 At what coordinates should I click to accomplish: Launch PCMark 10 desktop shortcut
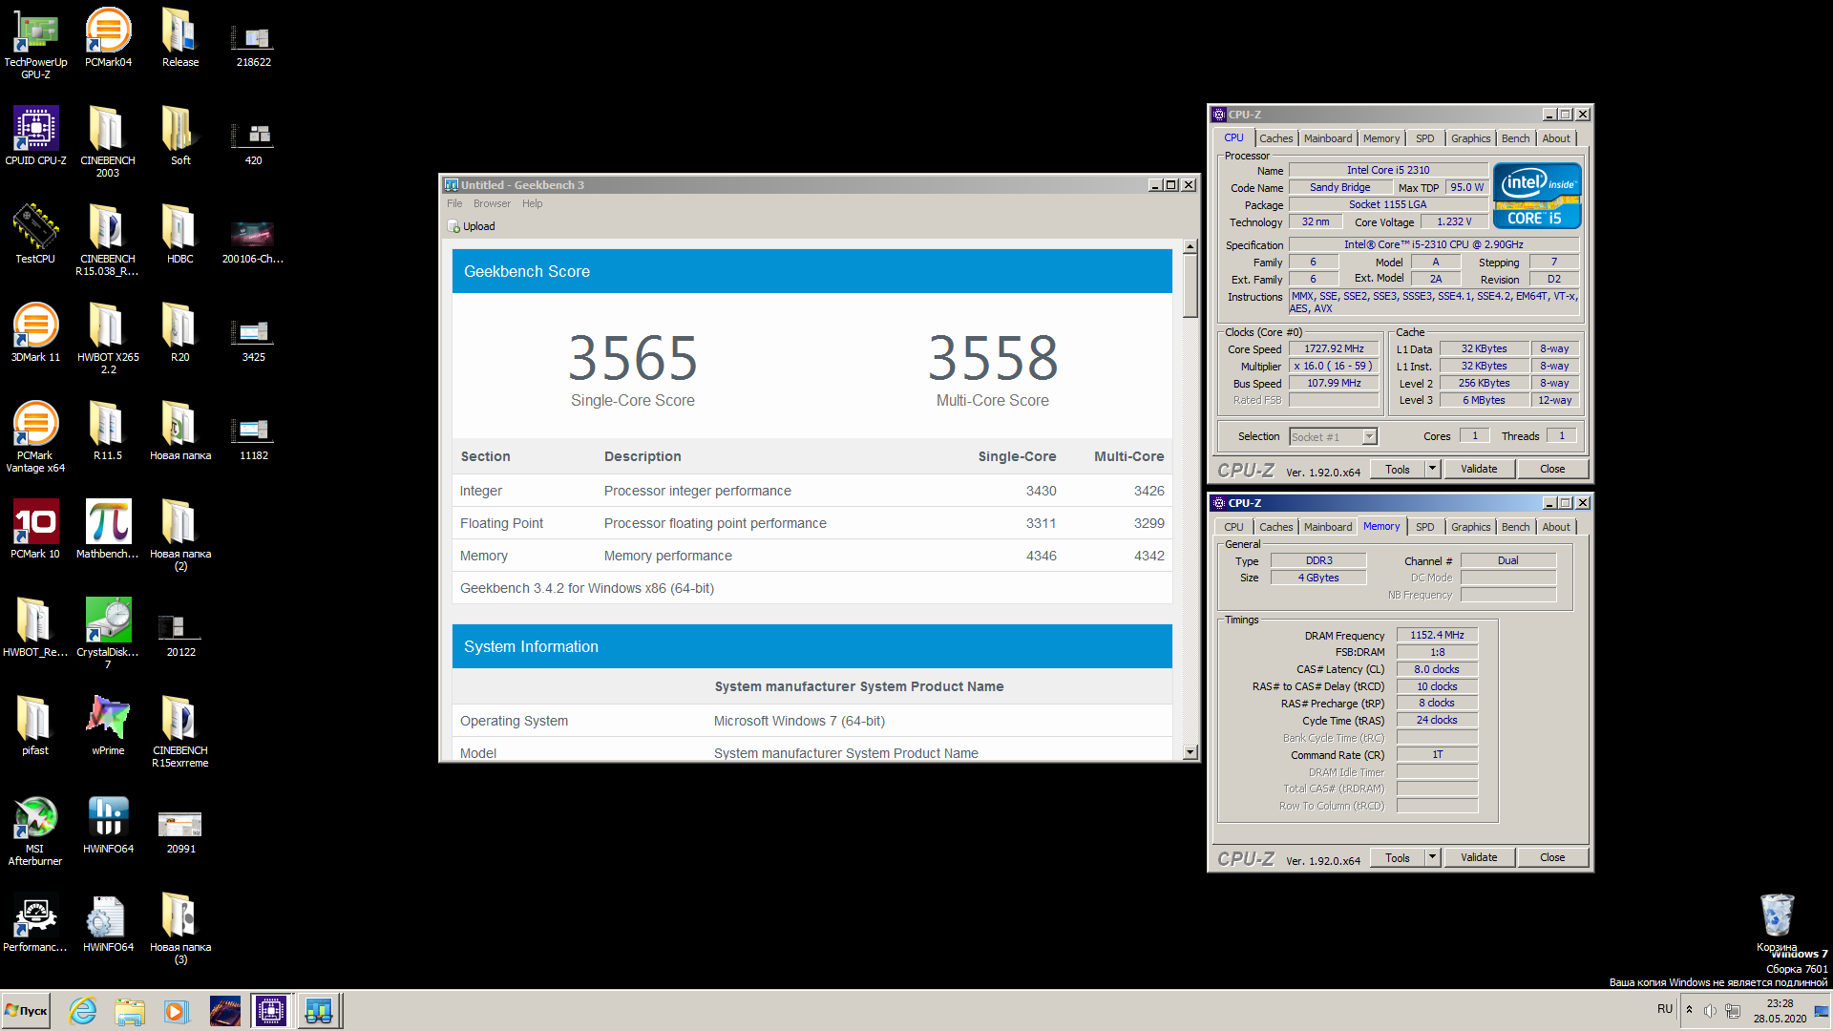(x=35, y=530)
